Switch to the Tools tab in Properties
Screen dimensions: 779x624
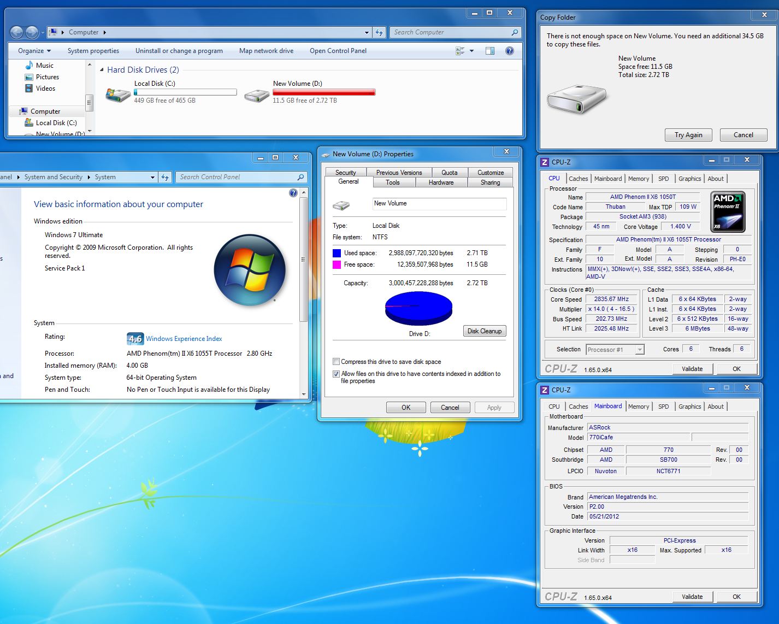[392, 183]
